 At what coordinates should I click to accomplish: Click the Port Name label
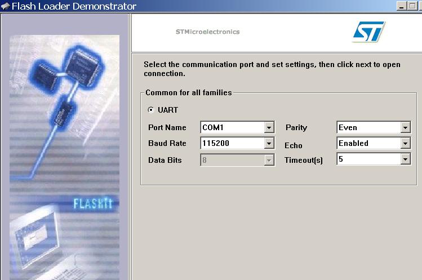(167, 127)
